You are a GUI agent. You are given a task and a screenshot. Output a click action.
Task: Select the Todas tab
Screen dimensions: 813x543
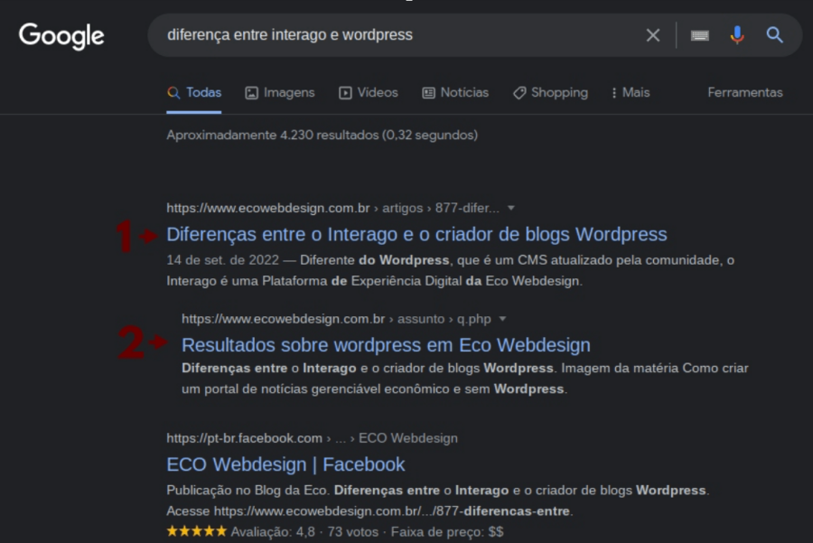[194, 93]
